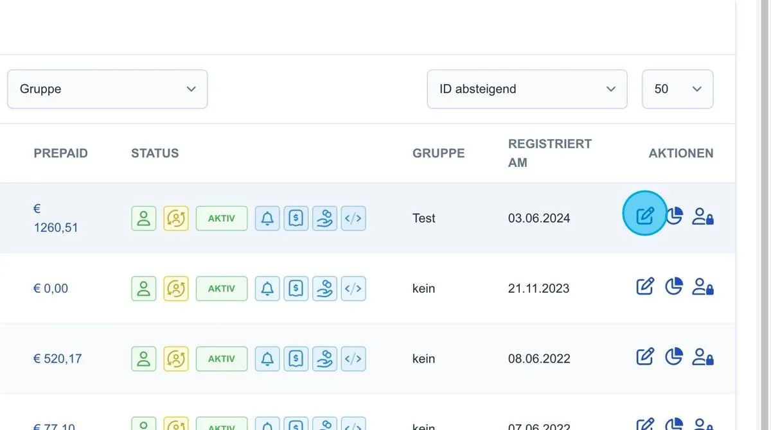Click the PREPAID column header
The width and height of the screenshot is (771, 430).
(60, 153)
